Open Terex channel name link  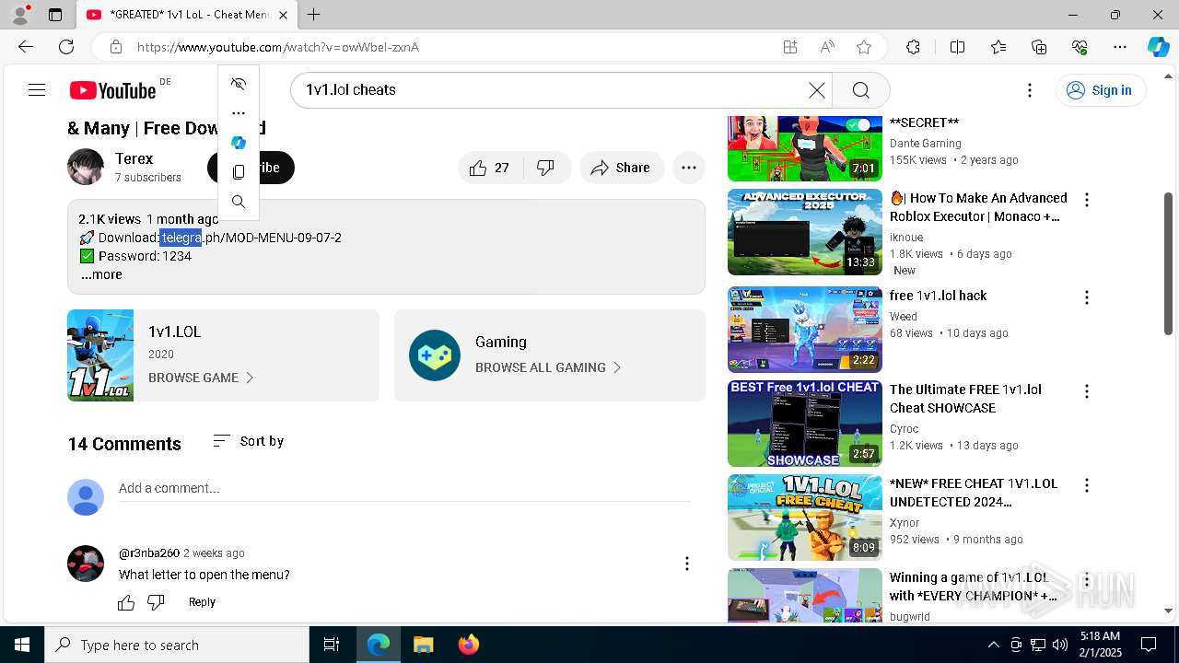click(134, 158)
